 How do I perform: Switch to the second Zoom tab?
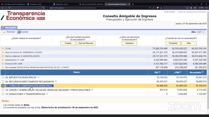65,4
